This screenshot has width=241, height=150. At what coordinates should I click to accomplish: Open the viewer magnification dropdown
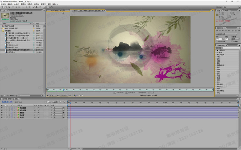53,95
